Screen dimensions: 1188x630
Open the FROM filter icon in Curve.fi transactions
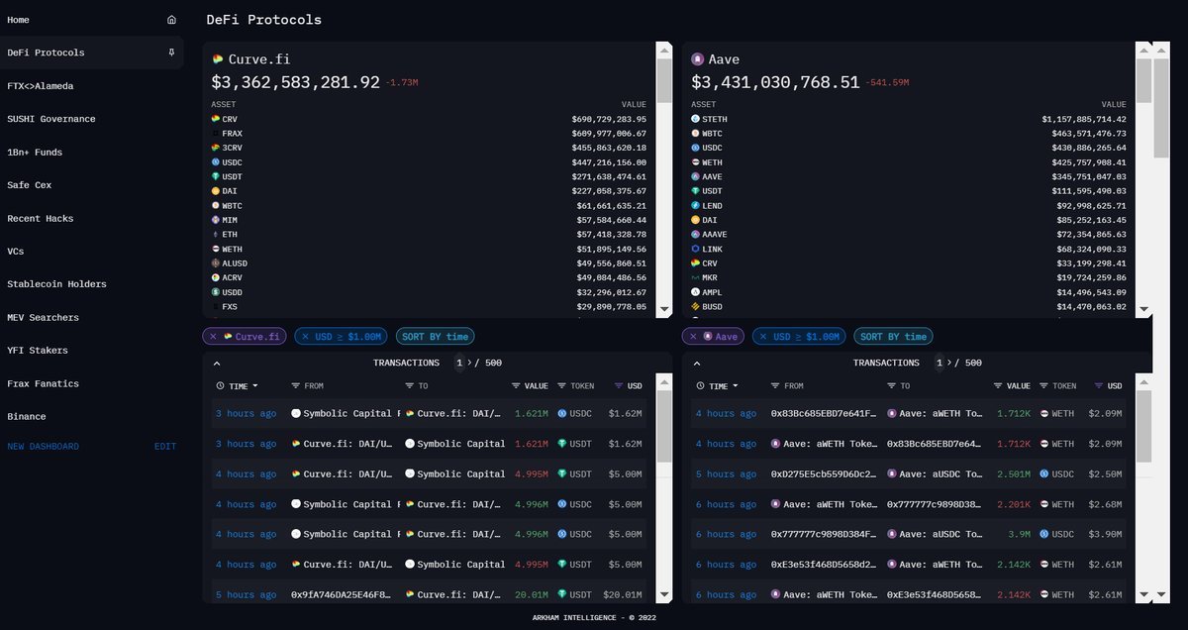pyautogui.click(x=296, y=385)
